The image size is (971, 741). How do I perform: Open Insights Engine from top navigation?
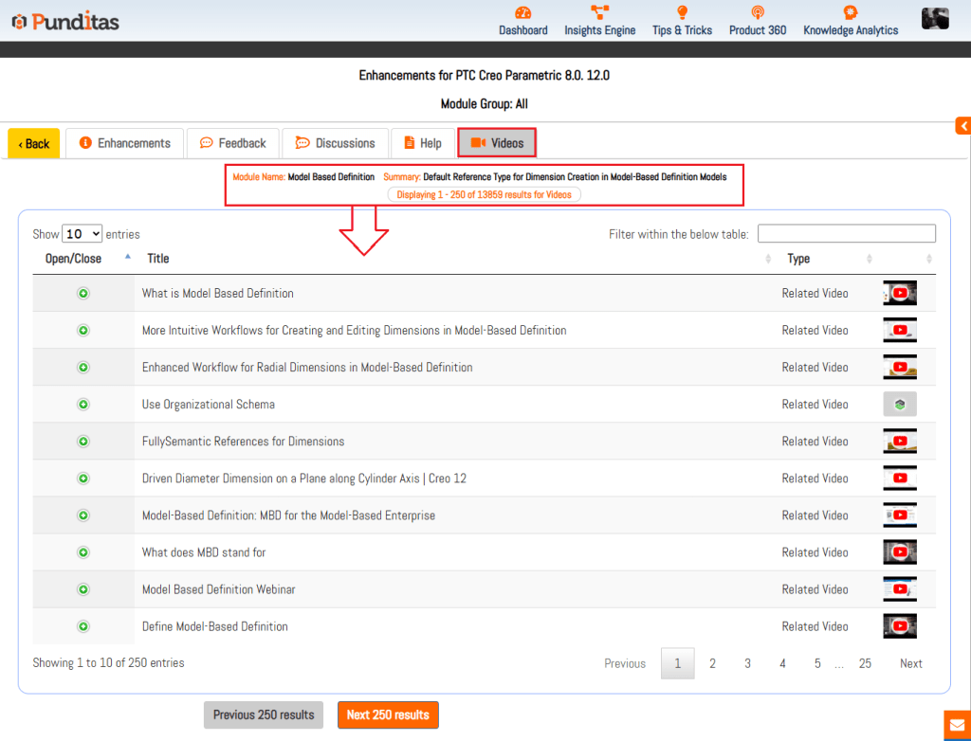[x=599, y=13]
